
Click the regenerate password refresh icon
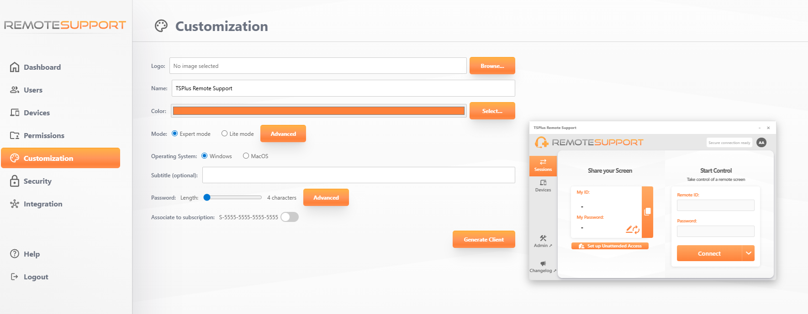pos(636,230)
